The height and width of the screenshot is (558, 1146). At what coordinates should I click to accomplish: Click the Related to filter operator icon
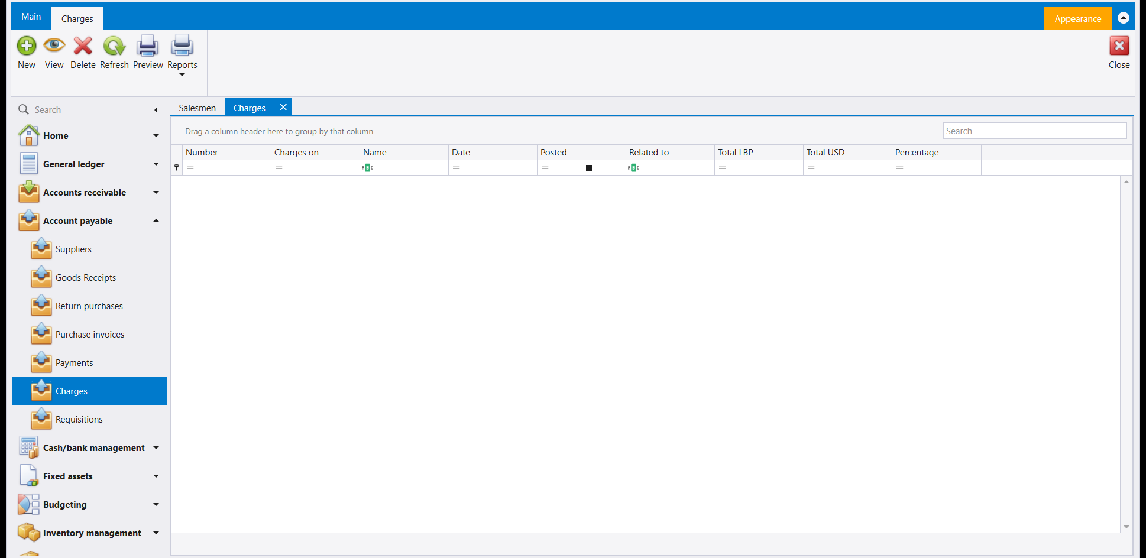pyautogui.click(x=634, y=168)
